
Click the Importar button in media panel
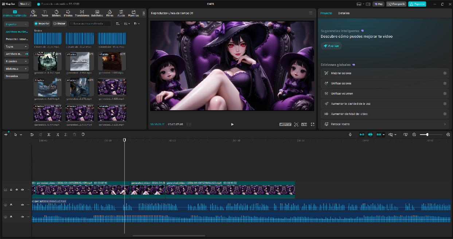click(x=42, y=24)
